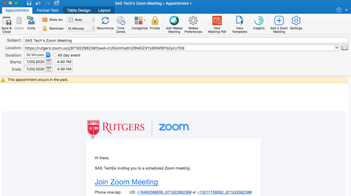Screen dimensions: 351x196
Task: Click the 'Hi there,' text
Action: (102, 158)
